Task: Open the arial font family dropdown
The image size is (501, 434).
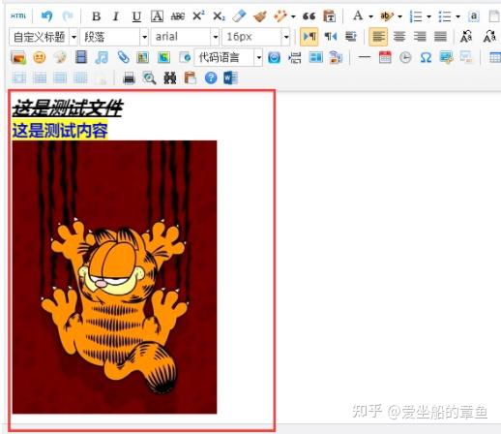Action: point(186,37)
